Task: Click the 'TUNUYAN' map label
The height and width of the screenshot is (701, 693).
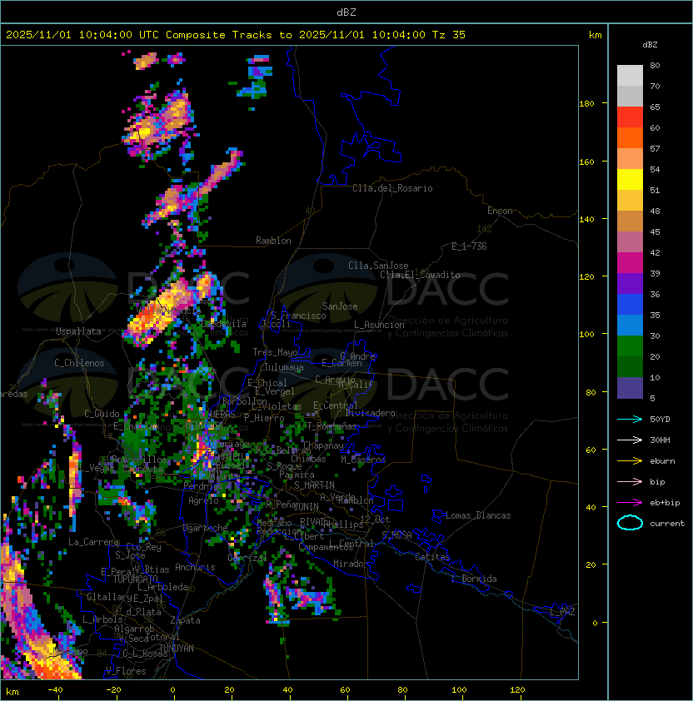Action: [177, 649]
